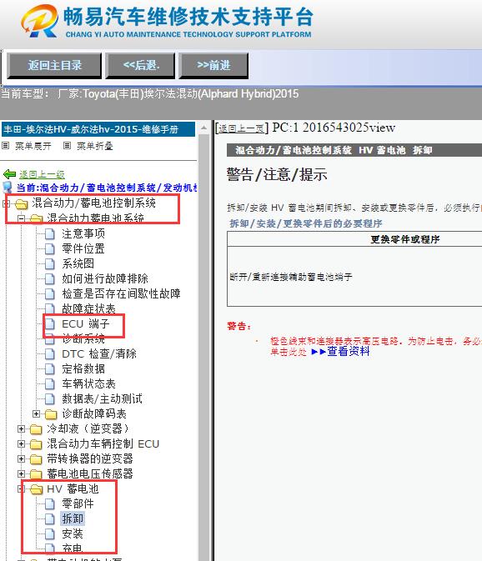Open 如何进行故障排除 page
This screenshot has height=561, width=482.
point(105,278)
